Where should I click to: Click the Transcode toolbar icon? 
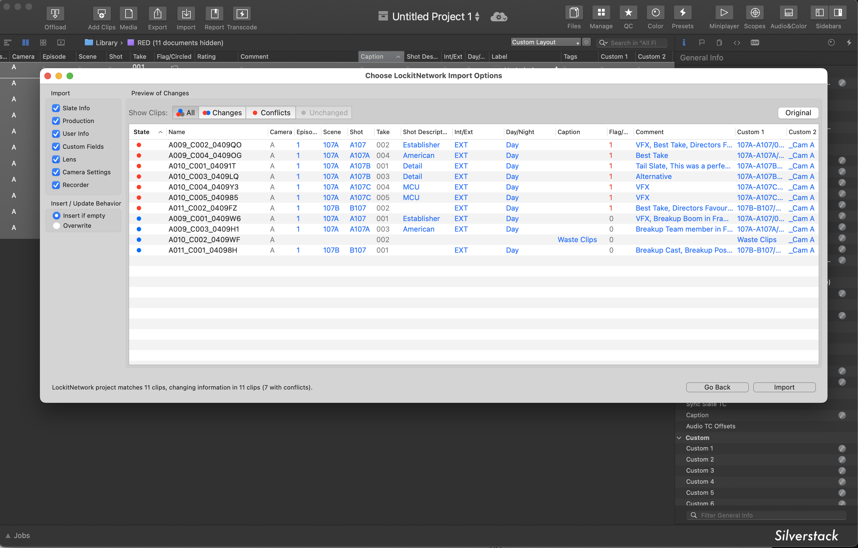[x=242, y=14]
